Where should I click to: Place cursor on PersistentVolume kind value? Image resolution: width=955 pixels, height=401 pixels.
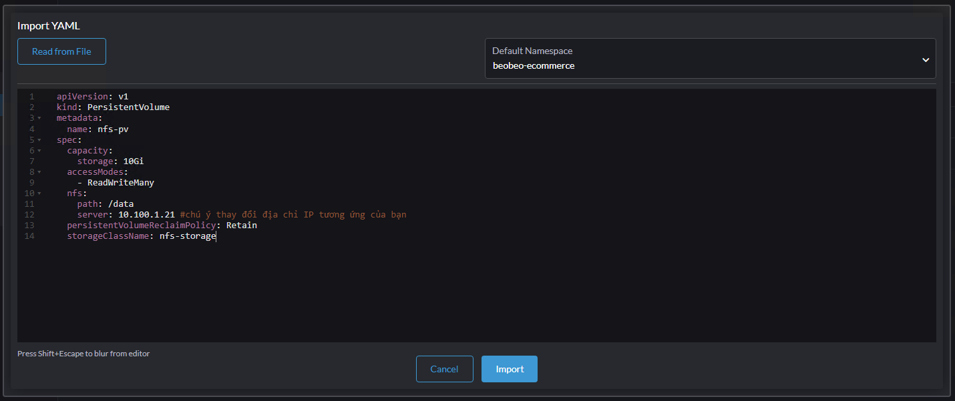pyautogui.click(x=128, y=107)
